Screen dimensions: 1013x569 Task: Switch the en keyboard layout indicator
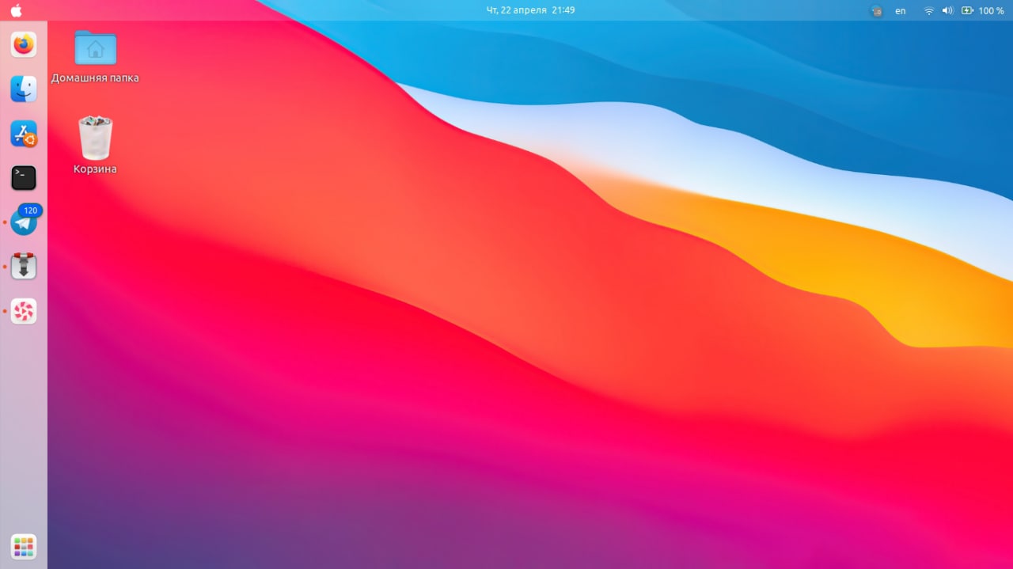[901, 11]
